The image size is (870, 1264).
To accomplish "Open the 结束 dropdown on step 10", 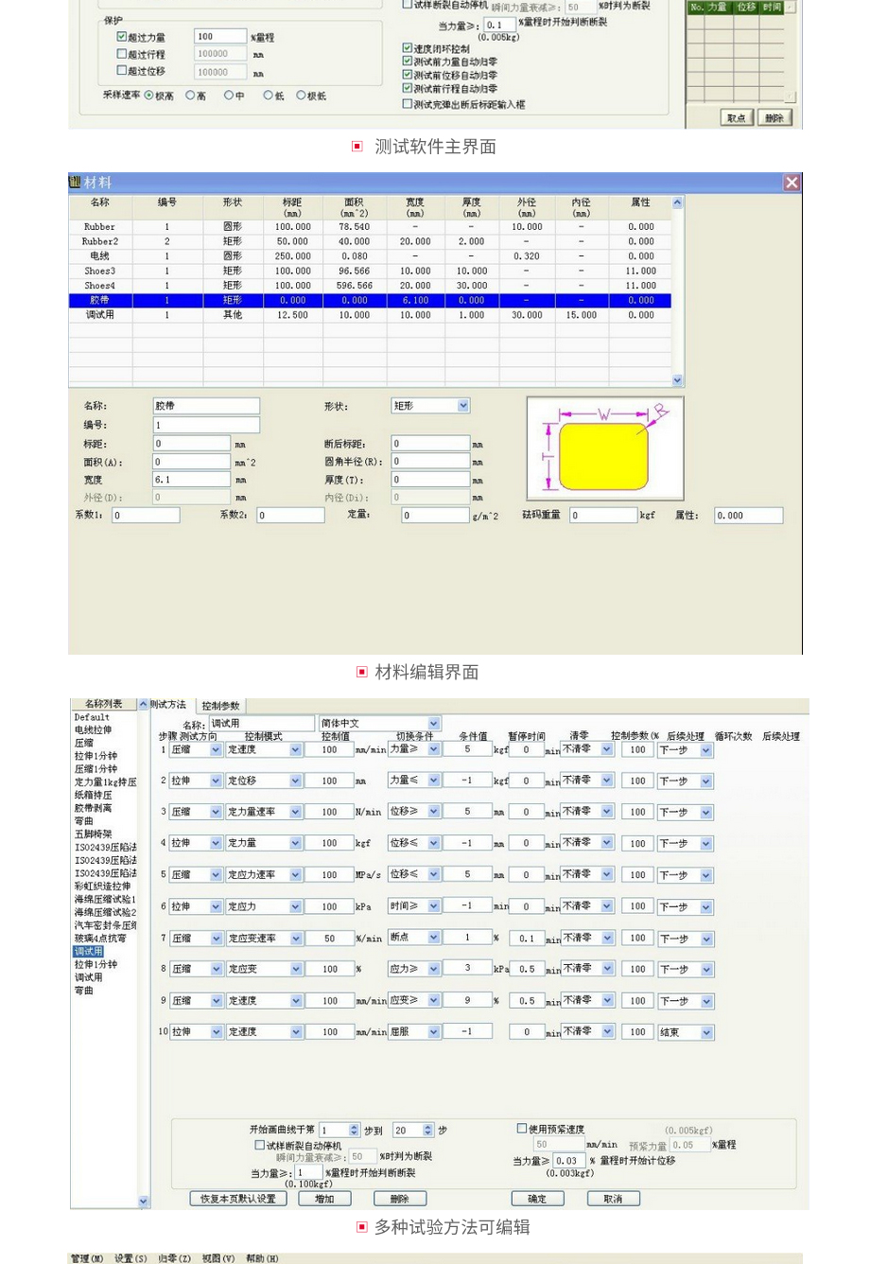I will click(x=706, y=1033).
